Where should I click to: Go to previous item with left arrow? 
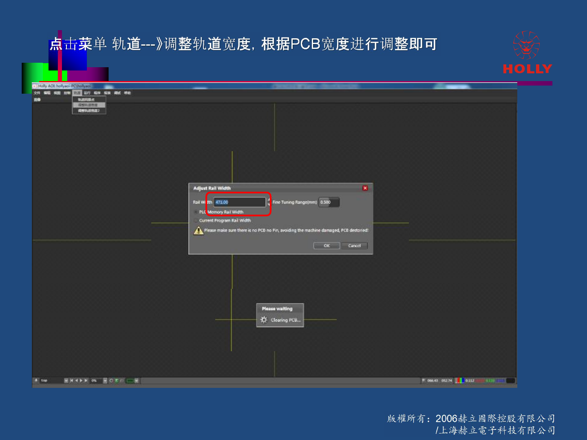[x=76, y=381]
